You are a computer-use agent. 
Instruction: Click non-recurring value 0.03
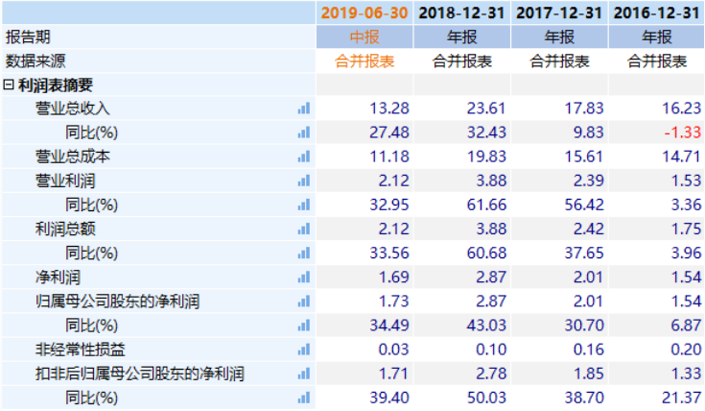click(394, 350)
